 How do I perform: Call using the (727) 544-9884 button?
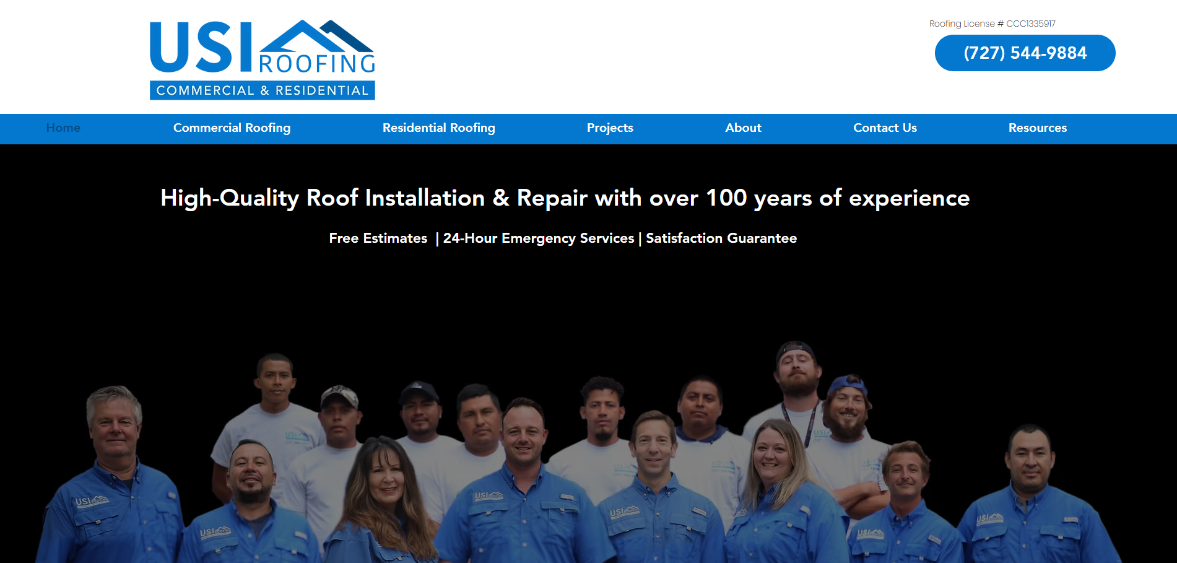(x=1025, y=53)
